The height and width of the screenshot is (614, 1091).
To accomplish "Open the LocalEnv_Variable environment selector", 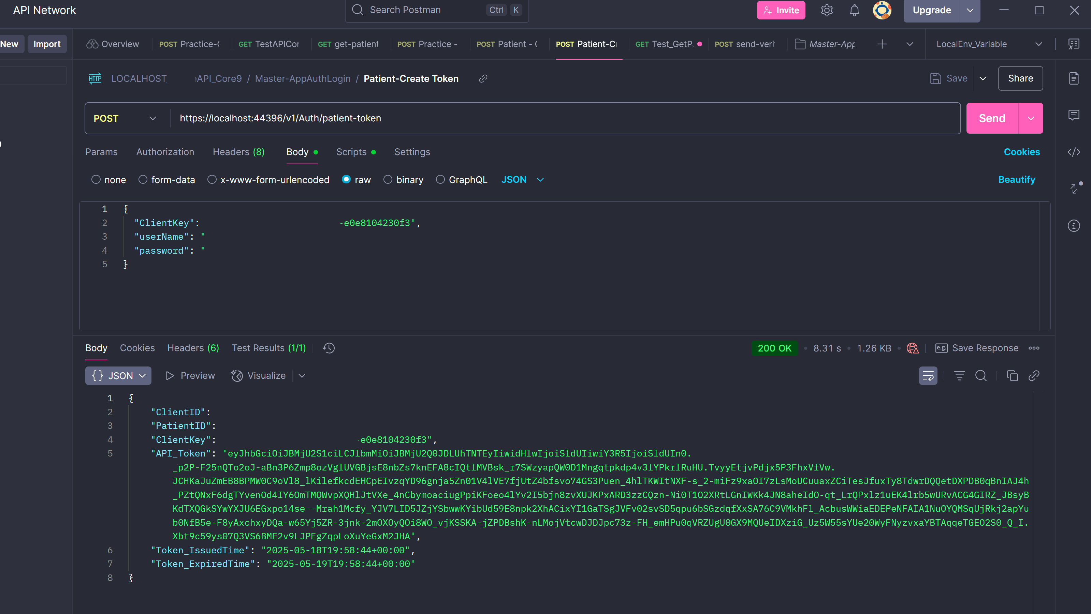I will pos(989,44).
